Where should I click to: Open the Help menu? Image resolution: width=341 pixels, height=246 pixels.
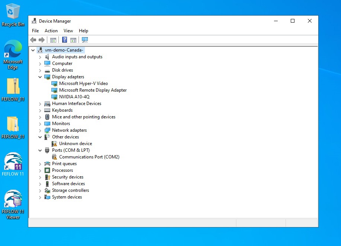83,31
